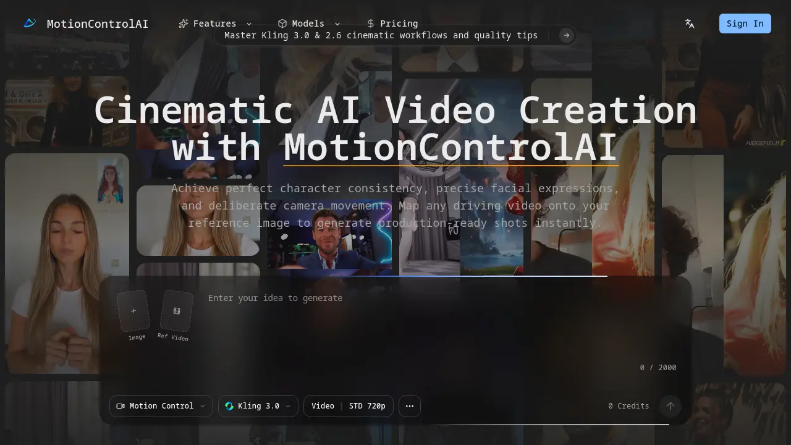The height and width of the screenshot is (445, 791).
Task: Open the Motion Control mode dropdown
Action: (161, 406)
